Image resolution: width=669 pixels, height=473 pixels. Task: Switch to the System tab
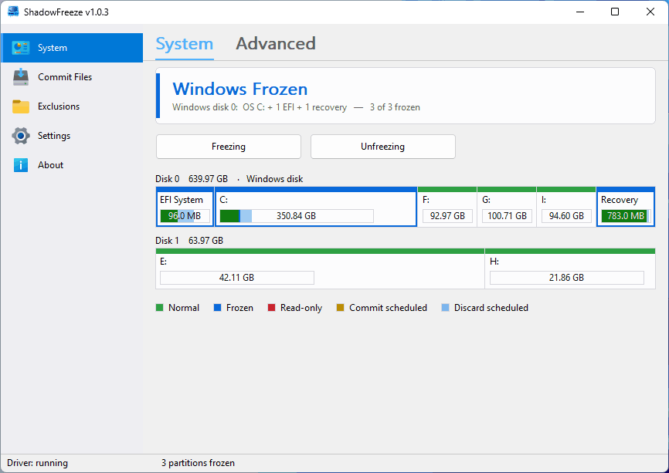[185, 44]
